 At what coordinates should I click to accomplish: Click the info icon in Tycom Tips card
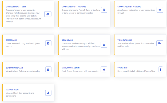[x=161, y=69]
